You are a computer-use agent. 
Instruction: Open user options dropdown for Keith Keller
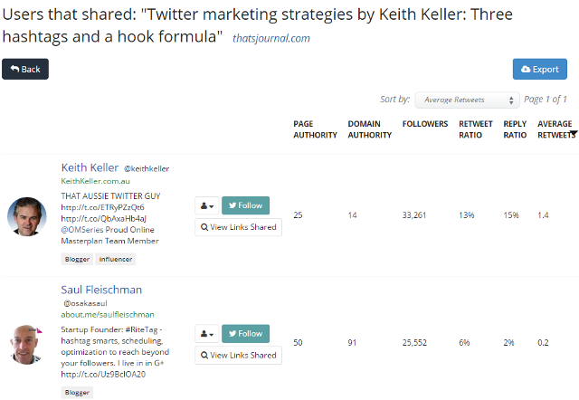tap(205, 205)
